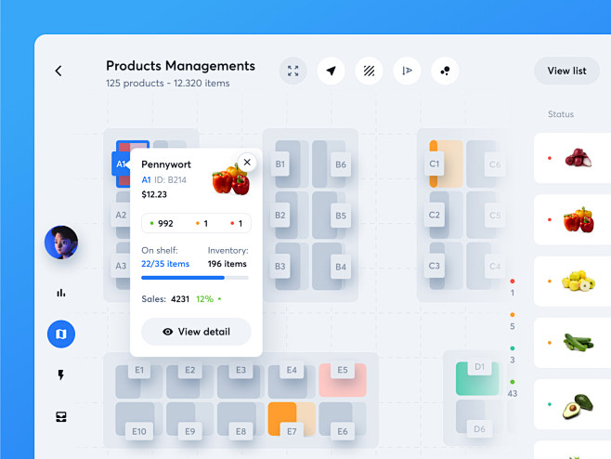Click the 992 green stock count
The height and width of the screenshot is (459, 611).
point(162,223)
